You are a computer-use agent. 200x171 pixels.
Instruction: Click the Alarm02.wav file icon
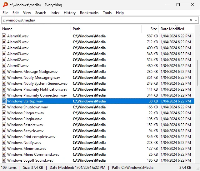[x=4, y=60]
